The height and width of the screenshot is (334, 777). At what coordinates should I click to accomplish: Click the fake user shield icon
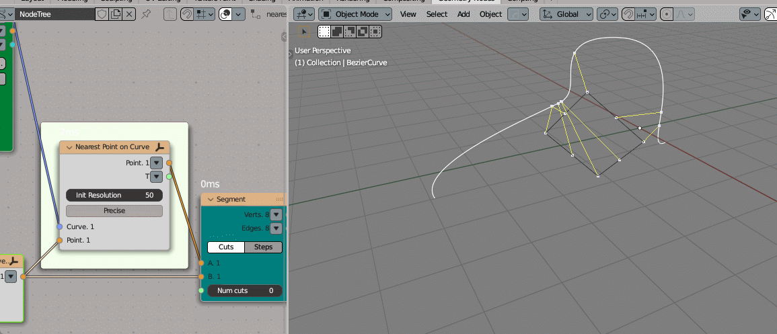point(102,13)
